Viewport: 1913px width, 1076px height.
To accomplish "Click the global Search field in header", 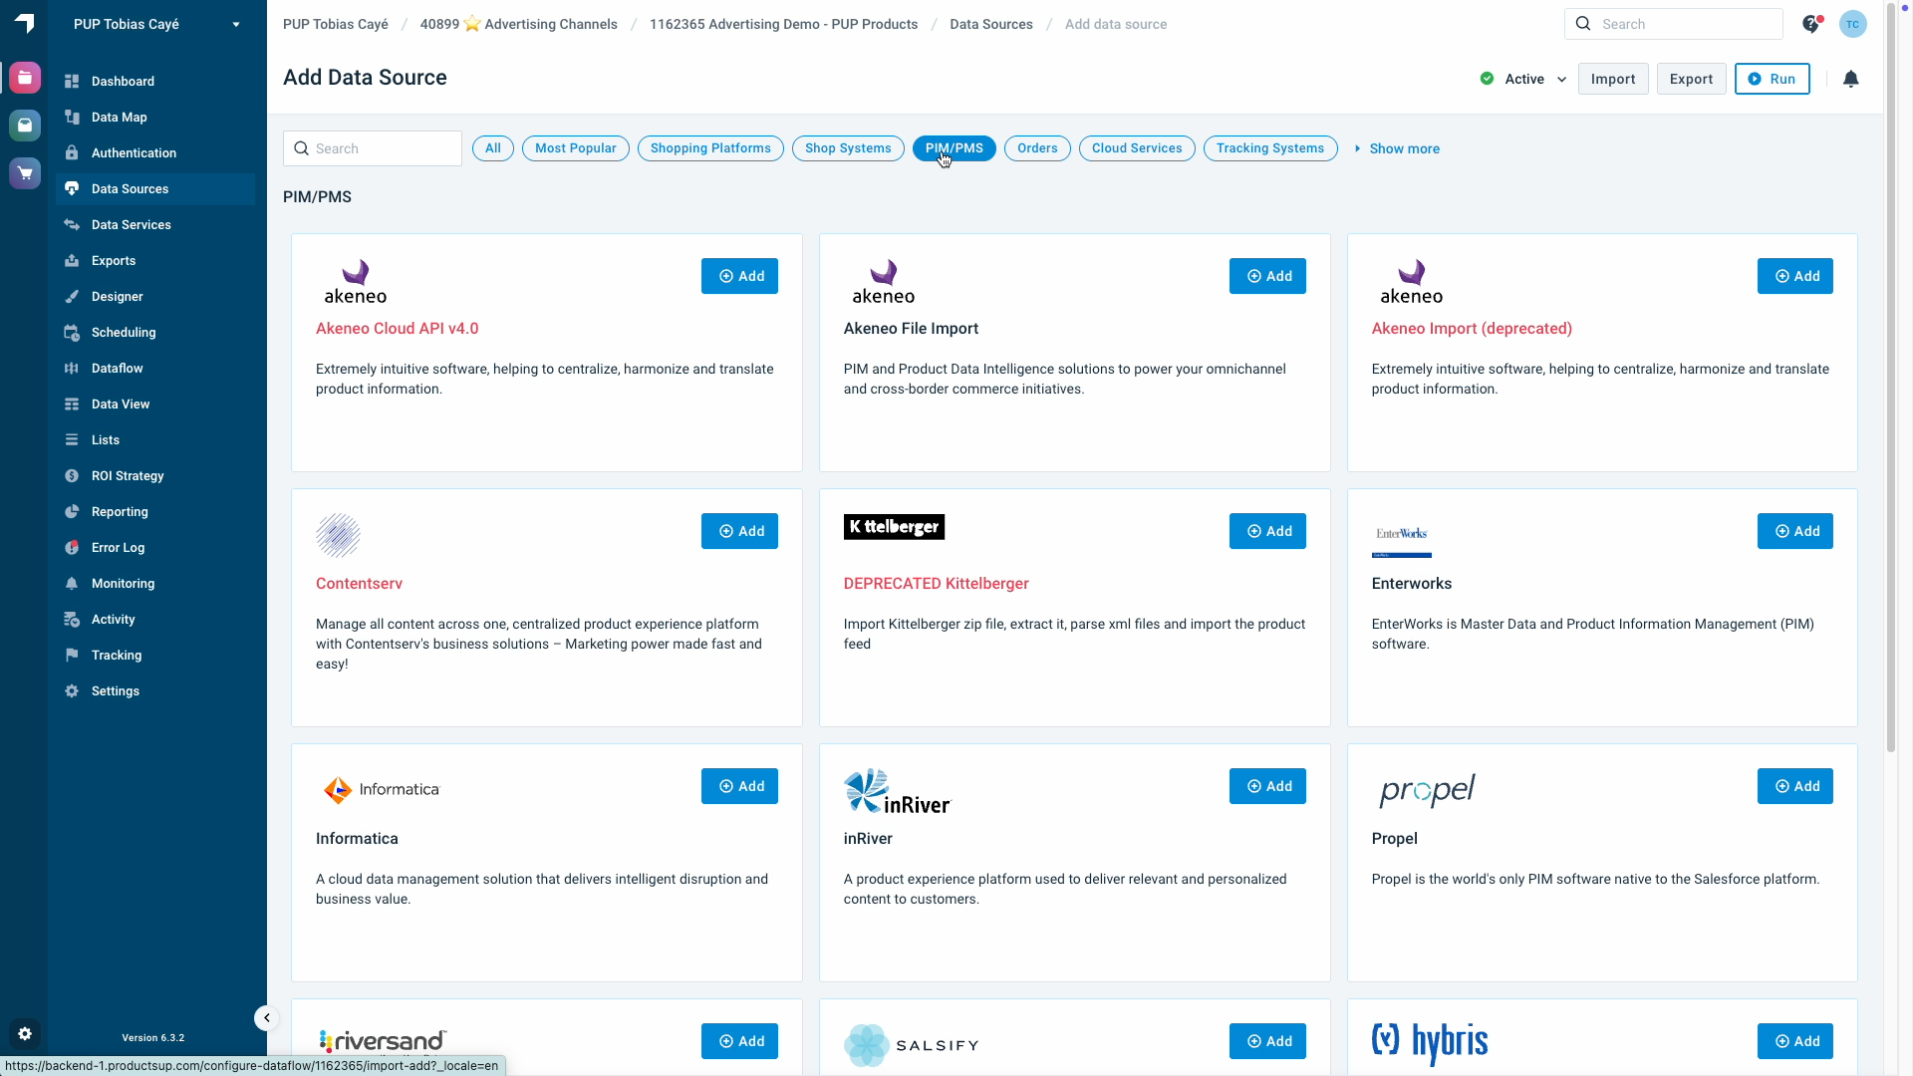I will click(x=1674, y=24).
